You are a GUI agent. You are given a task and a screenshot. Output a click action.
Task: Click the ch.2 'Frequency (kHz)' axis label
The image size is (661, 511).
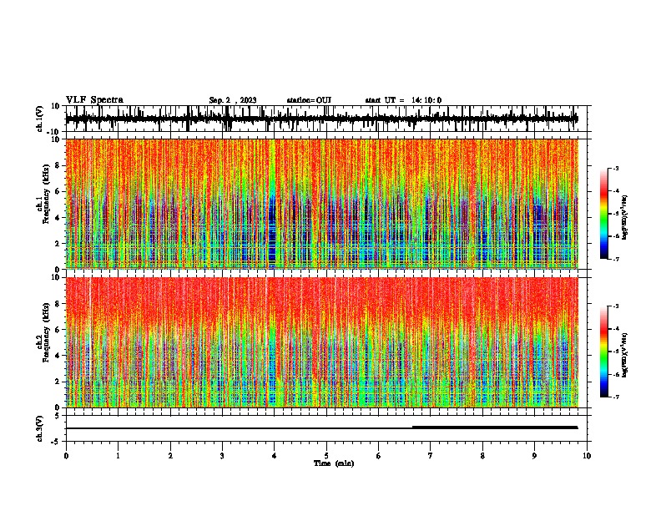tap(45, 332)
